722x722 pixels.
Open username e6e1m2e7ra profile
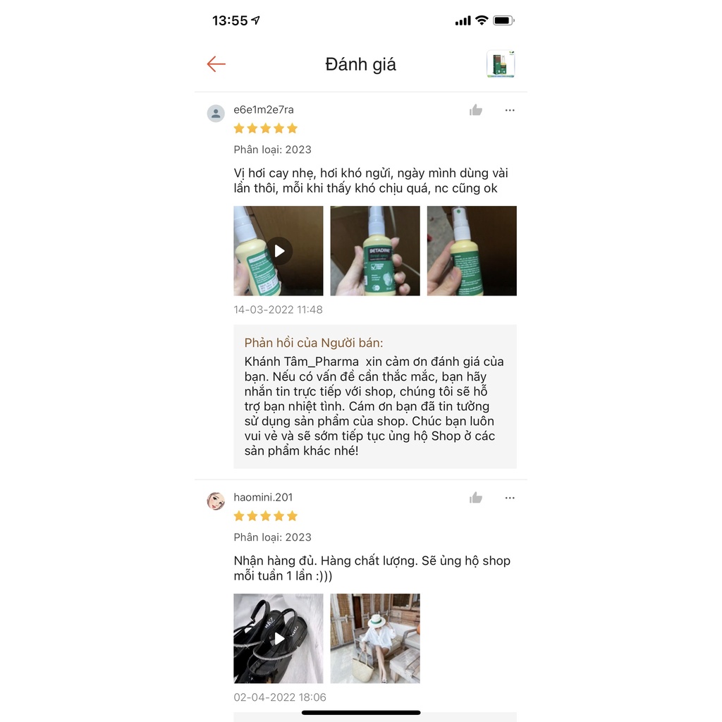tap(264, 109)
